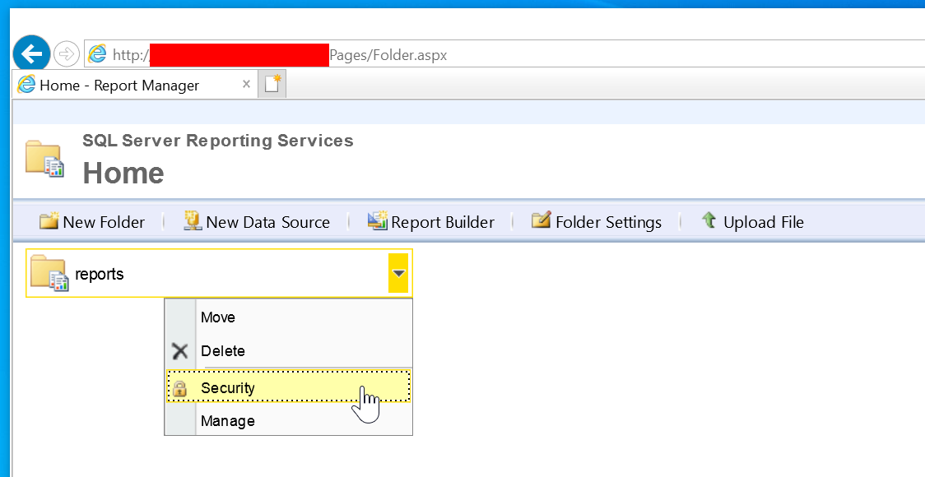925x477 pixels.
Task: Click the Home page title
Action: [123, 174]
